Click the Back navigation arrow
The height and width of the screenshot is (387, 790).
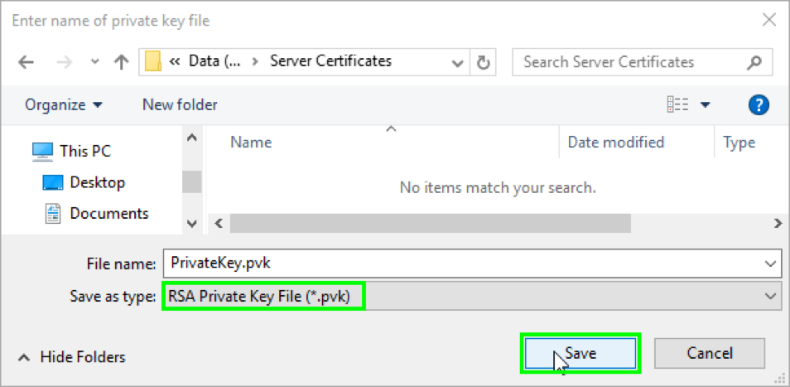pos(26,62)
